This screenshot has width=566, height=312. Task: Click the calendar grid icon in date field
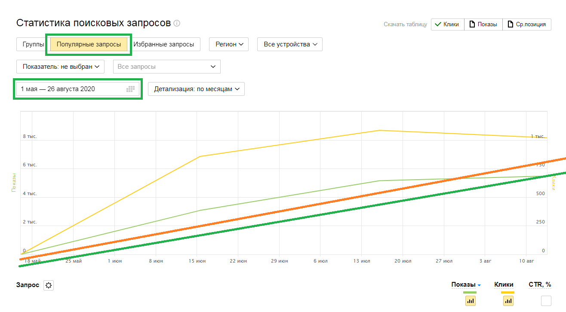[131, 89]
